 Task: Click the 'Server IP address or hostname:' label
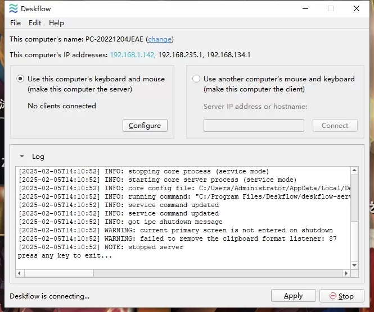click(255, 107)
